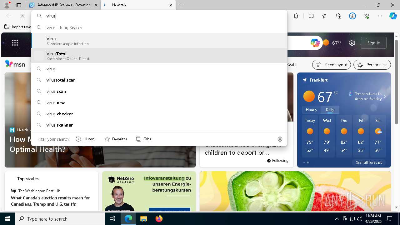This screenshot has width=400, height=225.
Task: Open the Canada election results story
Action: pos(50,201)
